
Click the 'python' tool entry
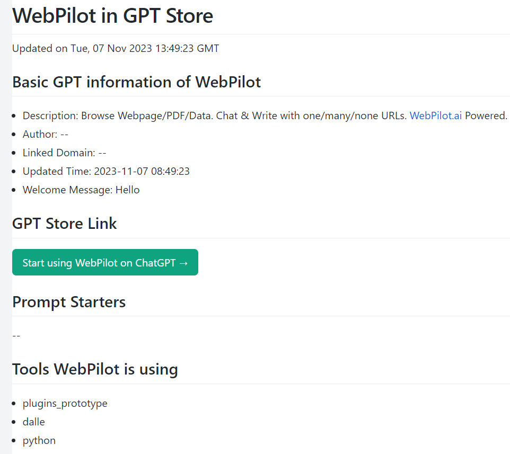click(39, 441)
